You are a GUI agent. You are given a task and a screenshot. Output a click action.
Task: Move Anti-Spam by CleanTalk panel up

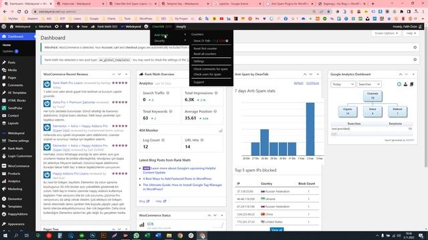pos(305,74)
